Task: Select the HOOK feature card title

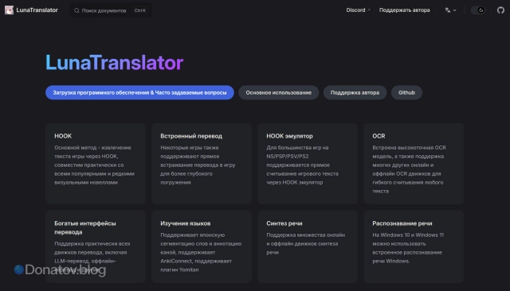Action: click(63, 136)
